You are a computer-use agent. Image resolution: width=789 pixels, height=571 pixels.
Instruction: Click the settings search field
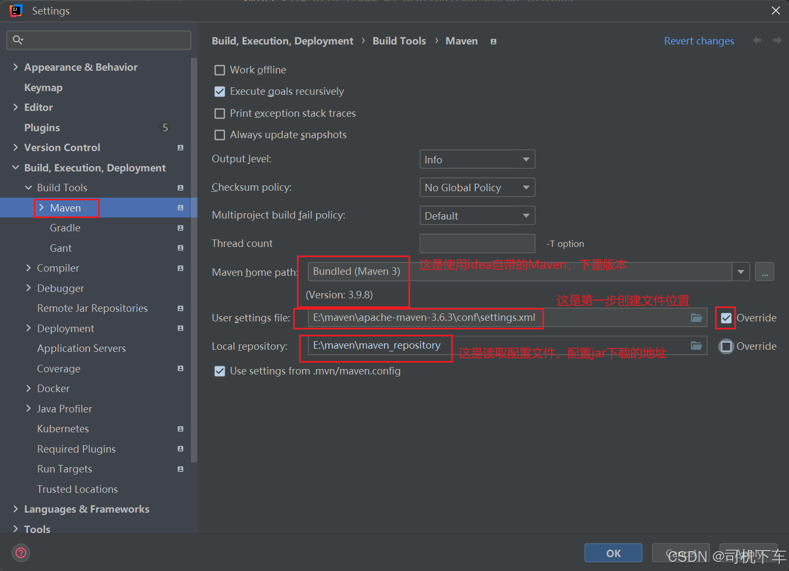pyautogui.click(x=99, y=40)
